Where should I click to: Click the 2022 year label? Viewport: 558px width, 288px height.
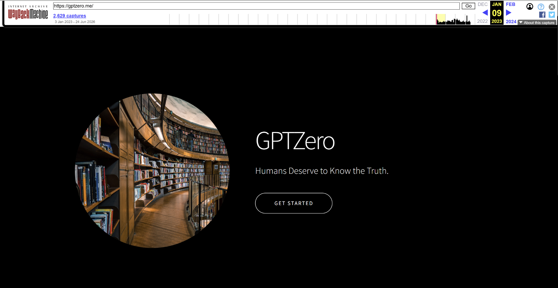pyautogui.click(x=482, y=21)
